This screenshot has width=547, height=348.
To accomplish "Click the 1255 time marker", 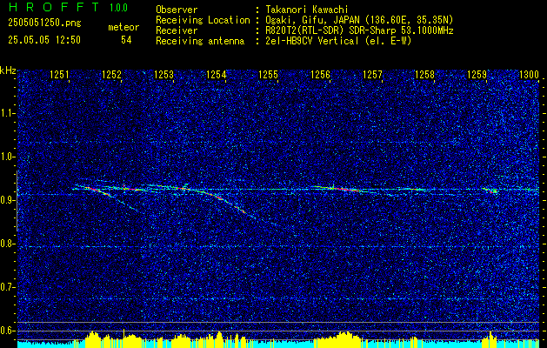I will pyautogui.click(x=268, y=74).
